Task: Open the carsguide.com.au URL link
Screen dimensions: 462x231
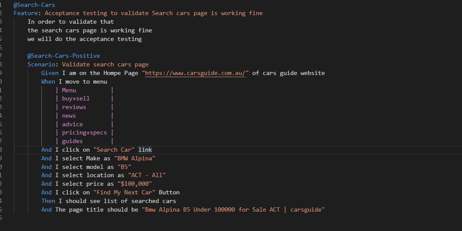Action: point(195,73)
